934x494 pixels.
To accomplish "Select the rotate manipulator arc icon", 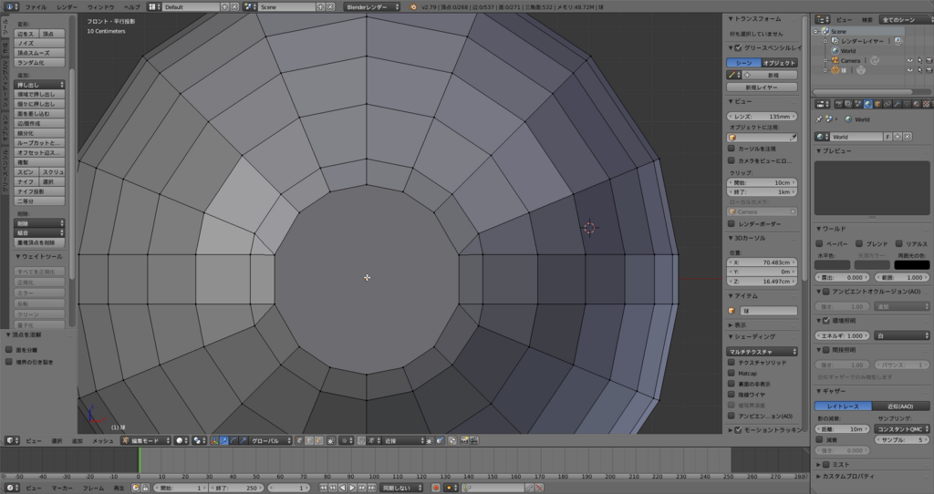I will (x=234, y=440).
